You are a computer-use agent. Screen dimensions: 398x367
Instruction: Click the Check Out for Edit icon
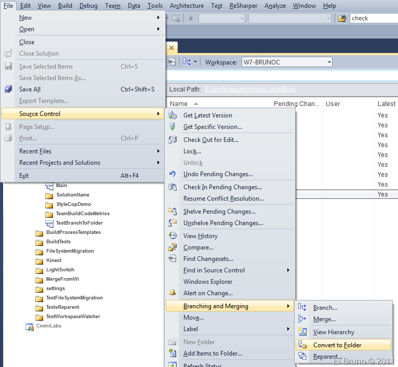click(x=173, y=140)
